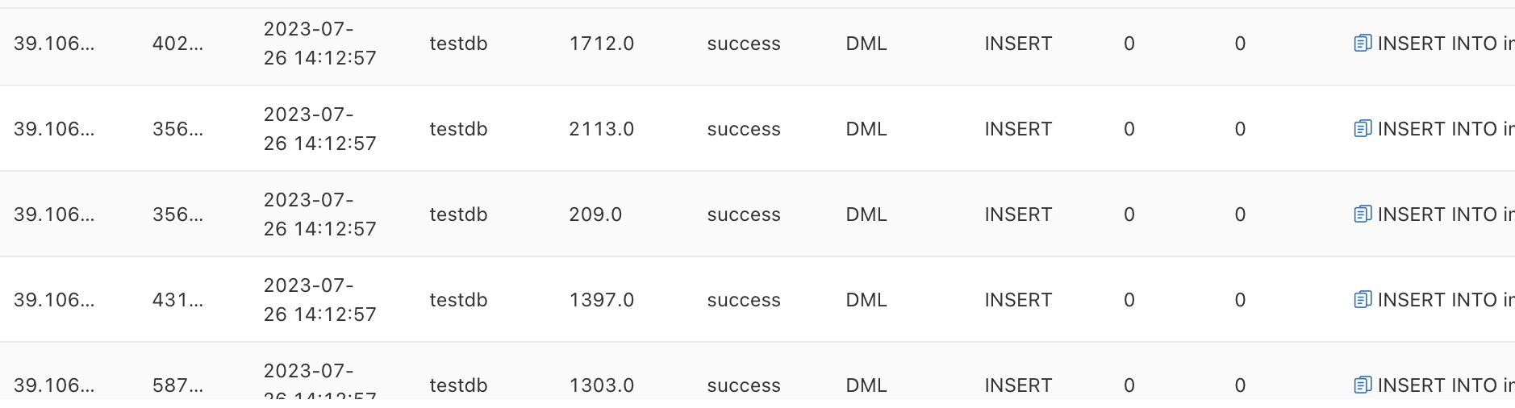Click duration value 2113.0
The width and height of the screenshot is (1515, 408).
pos(602,129)
